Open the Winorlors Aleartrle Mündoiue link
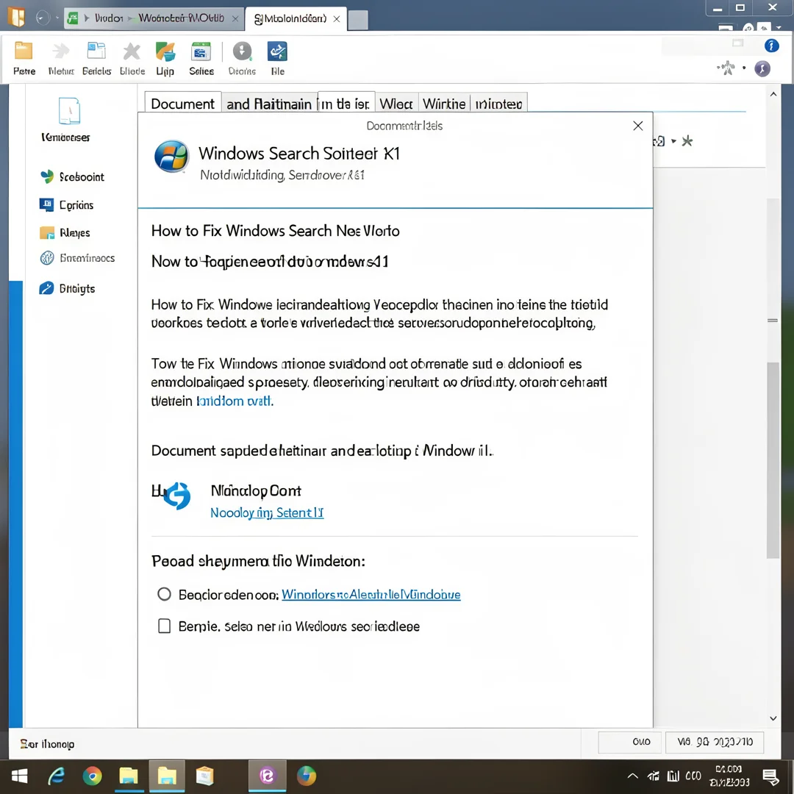The image size is (794, 794). pyautogui.click(x=371, y=594)
